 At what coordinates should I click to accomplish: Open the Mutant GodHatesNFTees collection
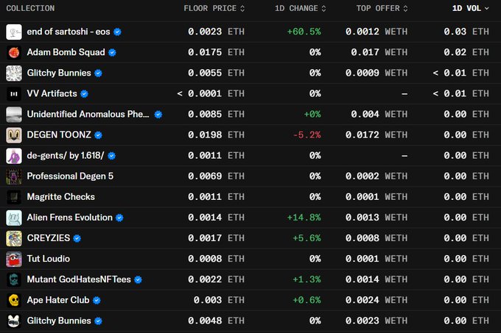(x=79, y=279)
